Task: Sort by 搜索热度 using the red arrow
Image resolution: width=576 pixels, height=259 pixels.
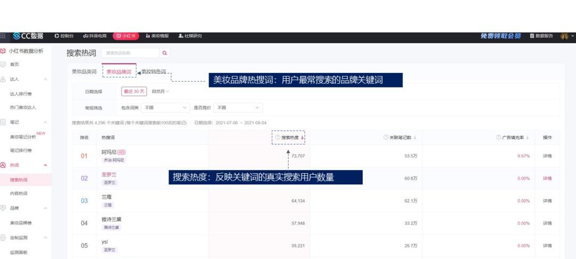Action: coord(302,138)
